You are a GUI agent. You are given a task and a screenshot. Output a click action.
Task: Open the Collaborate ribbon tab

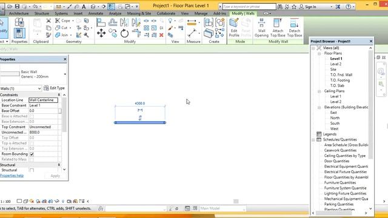(166, 13)
